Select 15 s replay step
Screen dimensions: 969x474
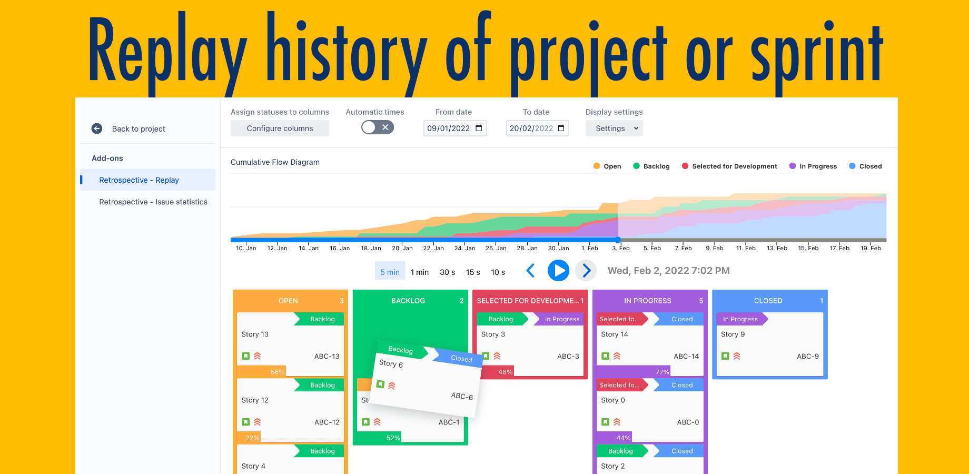tap(473, 272)
